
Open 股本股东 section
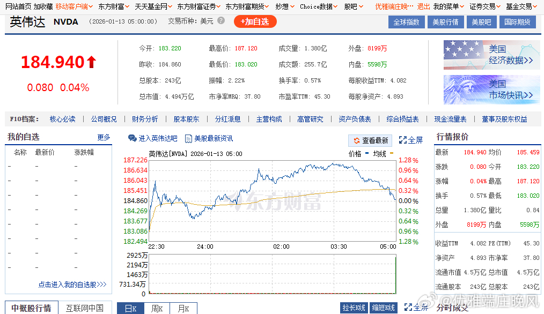[186, 119]
